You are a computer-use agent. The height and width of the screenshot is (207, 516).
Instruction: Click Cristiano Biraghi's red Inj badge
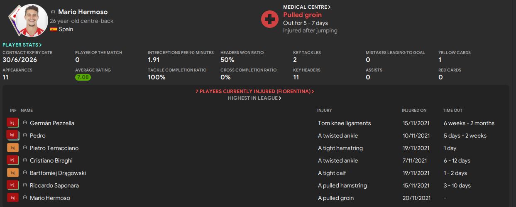pos(12,160)
